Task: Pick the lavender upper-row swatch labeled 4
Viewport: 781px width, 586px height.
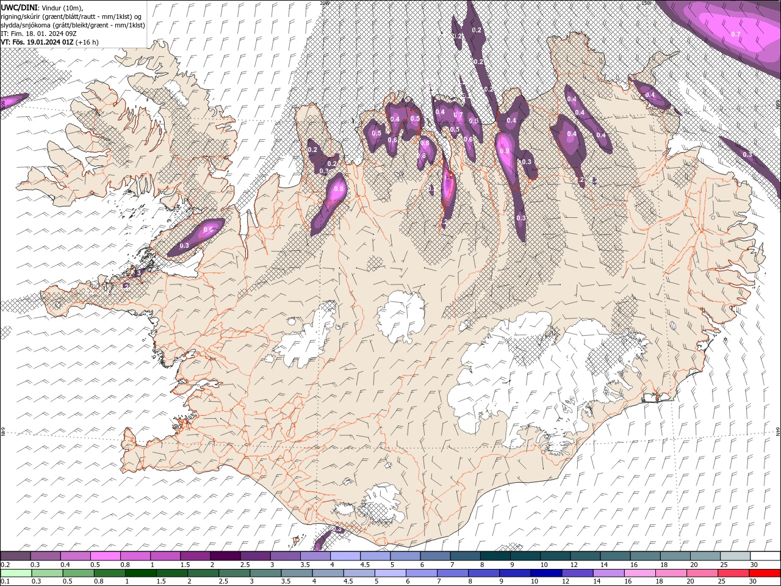Action: [345, 556]
